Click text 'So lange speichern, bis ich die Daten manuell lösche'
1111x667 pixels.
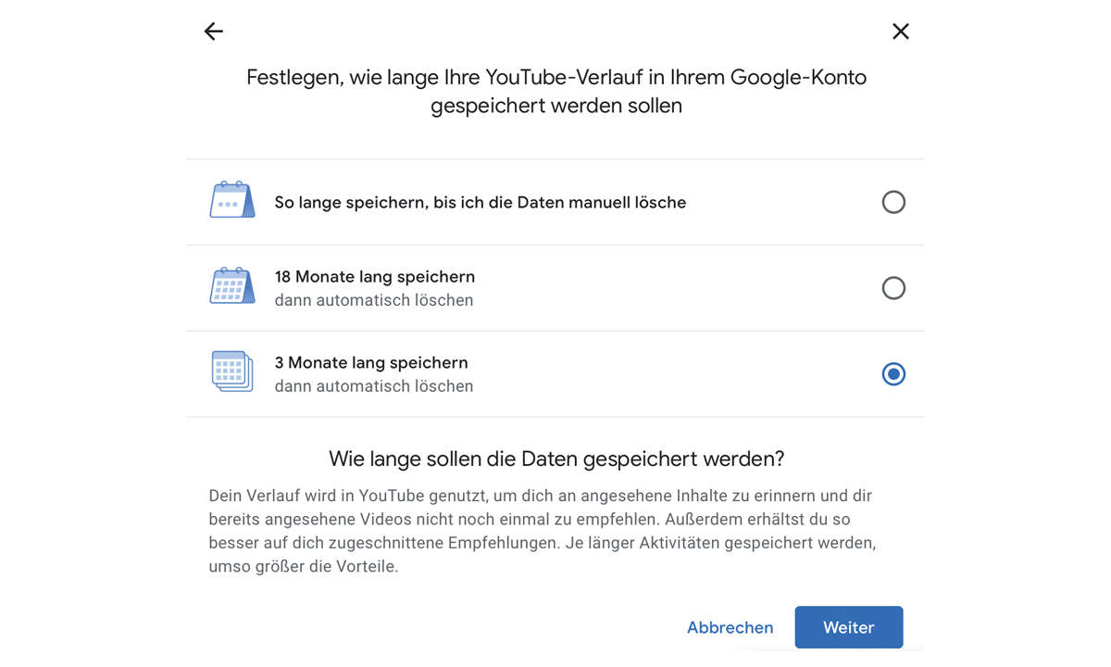[481, 202]
